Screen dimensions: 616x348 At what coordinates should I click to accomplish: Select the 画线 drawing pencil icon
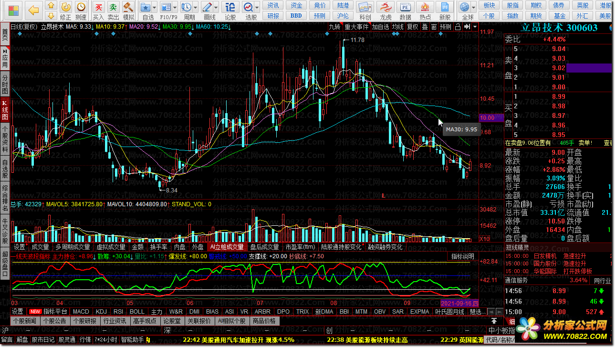(207, 11)
